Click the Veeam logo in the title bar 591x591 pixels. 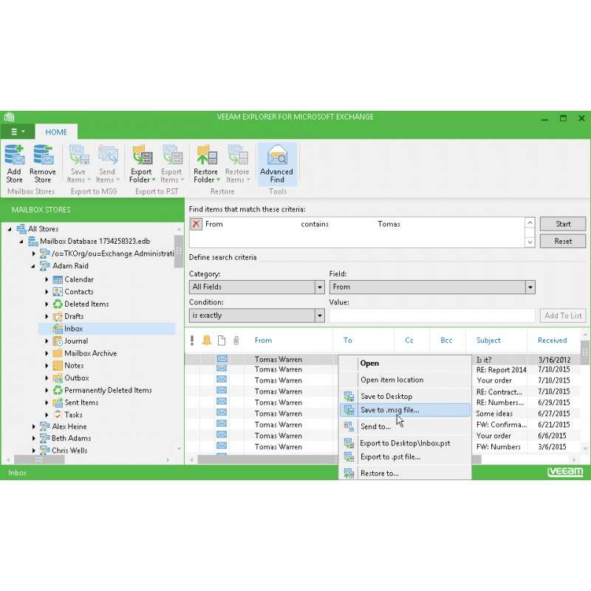[10, 117]
